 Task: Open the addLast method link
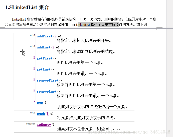coord(44,47)
